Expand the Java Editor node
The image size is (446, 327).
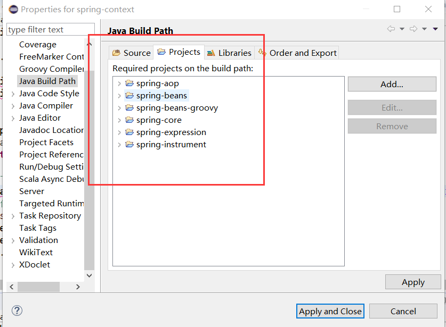coord(13,118)
